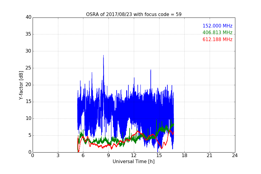Click the 'Y-factor [dB]' axis label
Image resolution: width=261 pixels, height=174 pixels.
(x=21, y=85)
